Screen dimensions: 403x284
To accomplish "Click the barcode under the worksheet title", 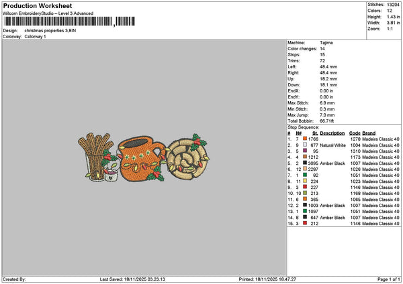I will [70, 21].
